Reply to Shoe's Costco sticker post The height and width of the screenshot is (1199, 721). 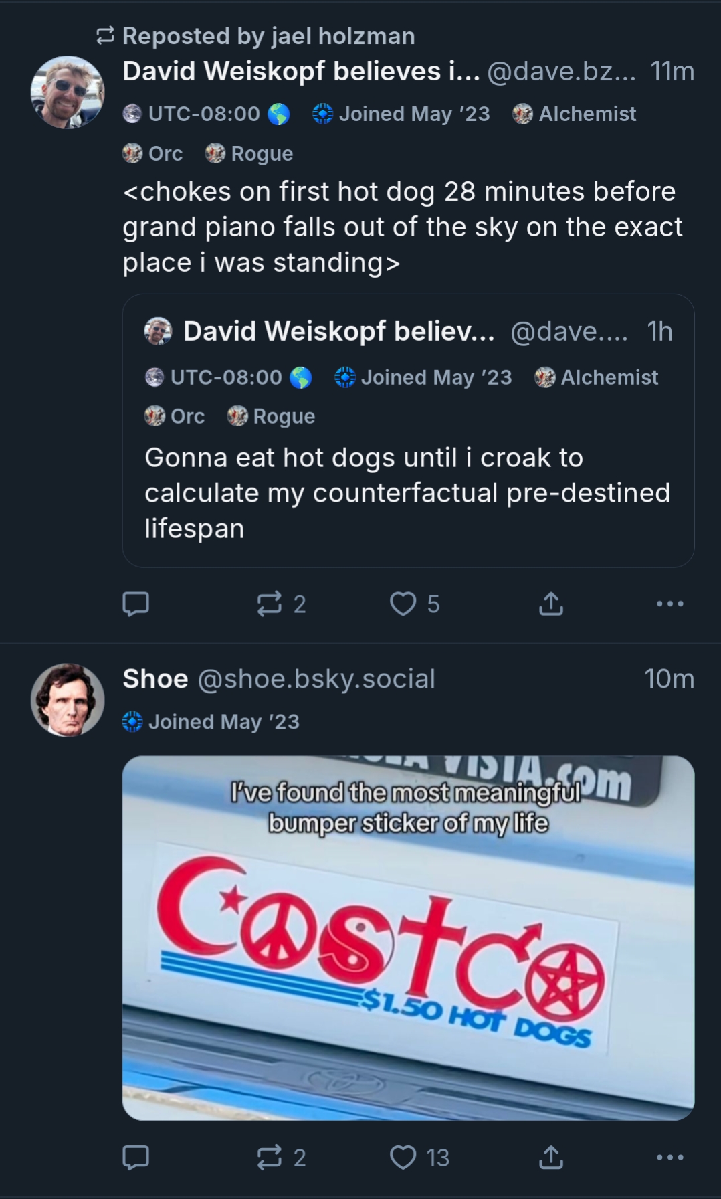(x=136, y=1157)
